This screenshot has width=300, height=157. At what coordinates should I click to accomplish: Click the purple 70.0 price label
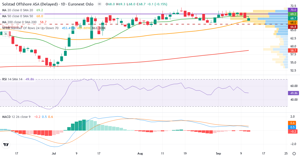pos(293,10)
